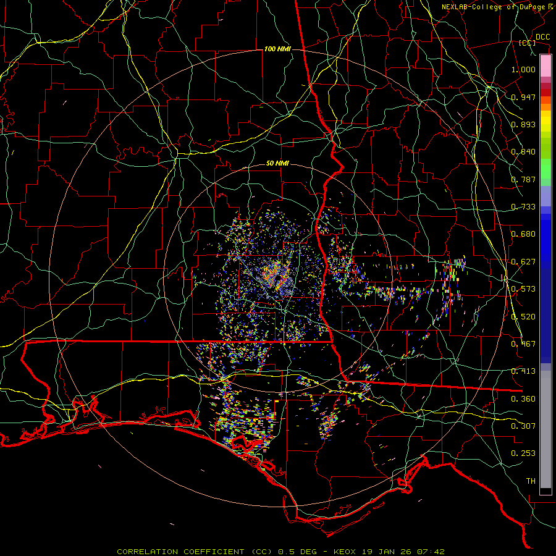The image size is (556, 556).
Task: Click the DCC label above the color bar
Action: [x=542, y=37]
